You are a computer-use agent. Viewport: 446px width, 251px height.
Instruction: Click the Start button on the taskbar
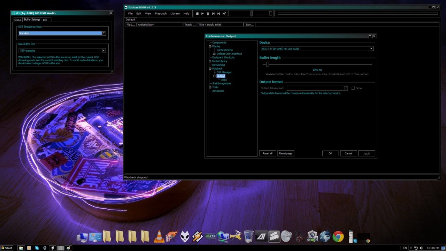click(x=7, y=248)
